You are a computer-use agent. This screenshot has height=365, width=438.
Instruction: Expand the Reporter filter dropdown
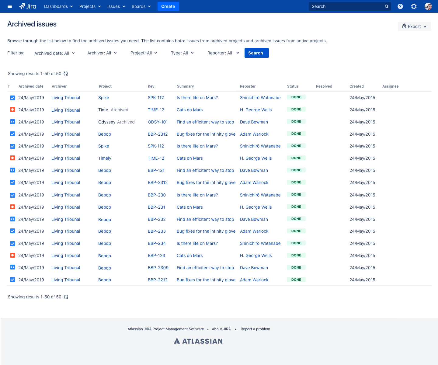click(223, 53)
